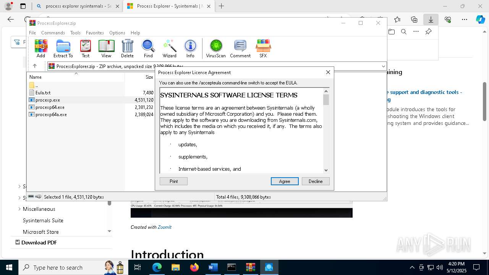Open the Task View taskbar icon
Image resolution: width=489 pixels, height=275 pixels.
click(x=138, y=267)
